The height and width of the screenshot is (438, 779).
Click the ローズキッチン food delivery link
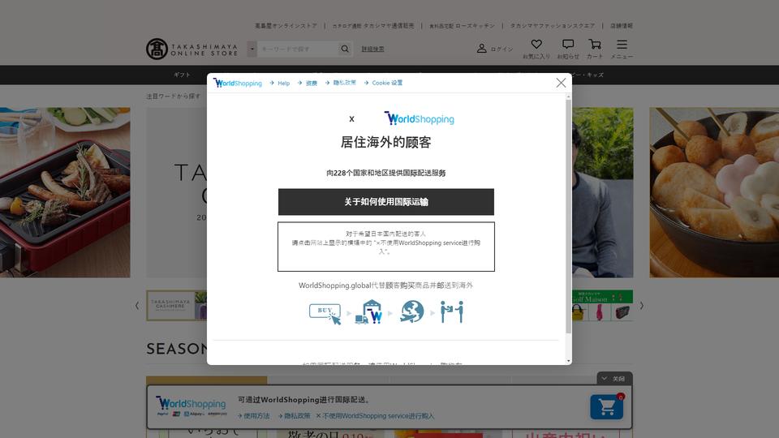click(462, 26)
